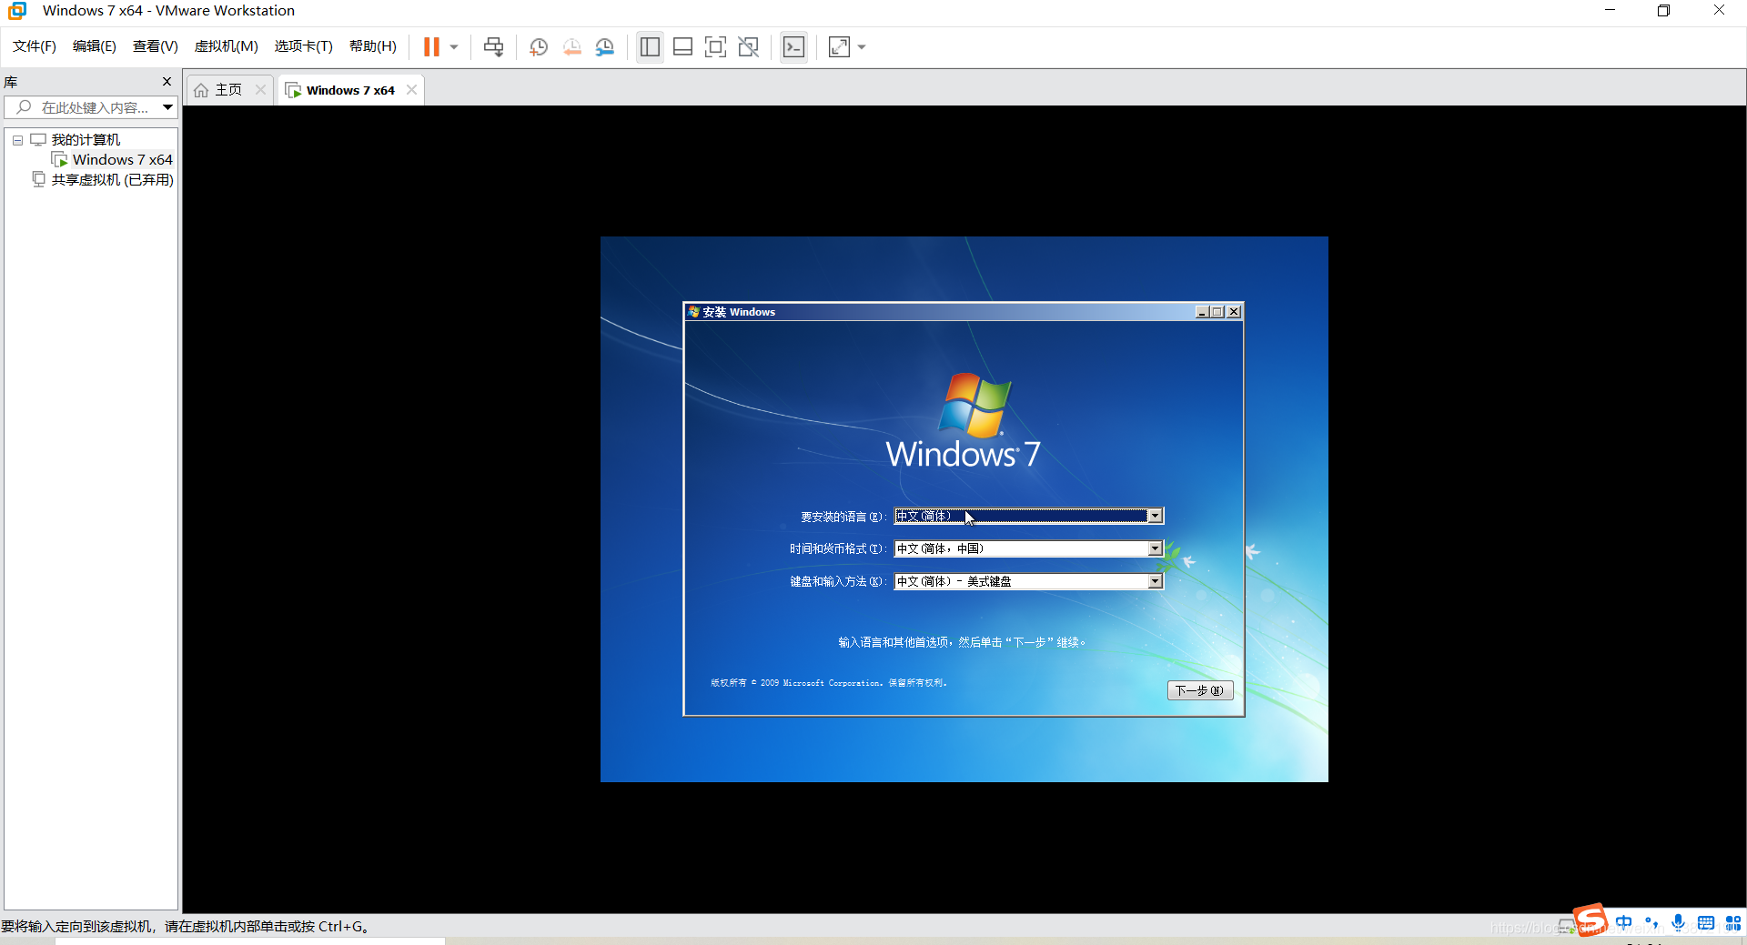The height and width of the screenshot is (945, 1747).
Task: Click the library search input field
Action: [x=84, y=107]
